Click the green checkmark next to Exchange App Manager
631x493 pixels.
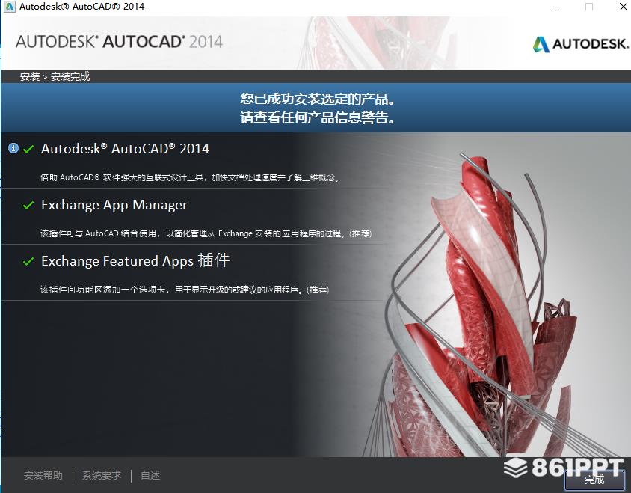(x=28, y=206)
